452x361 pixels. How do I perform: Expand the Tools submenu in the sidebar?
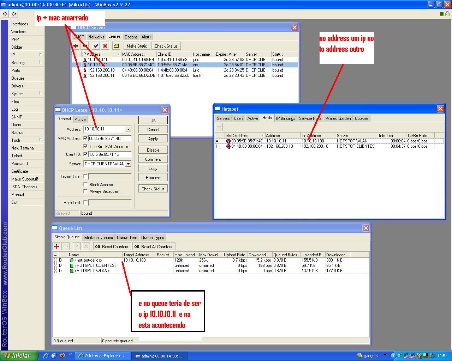click(x=27, y=140)
